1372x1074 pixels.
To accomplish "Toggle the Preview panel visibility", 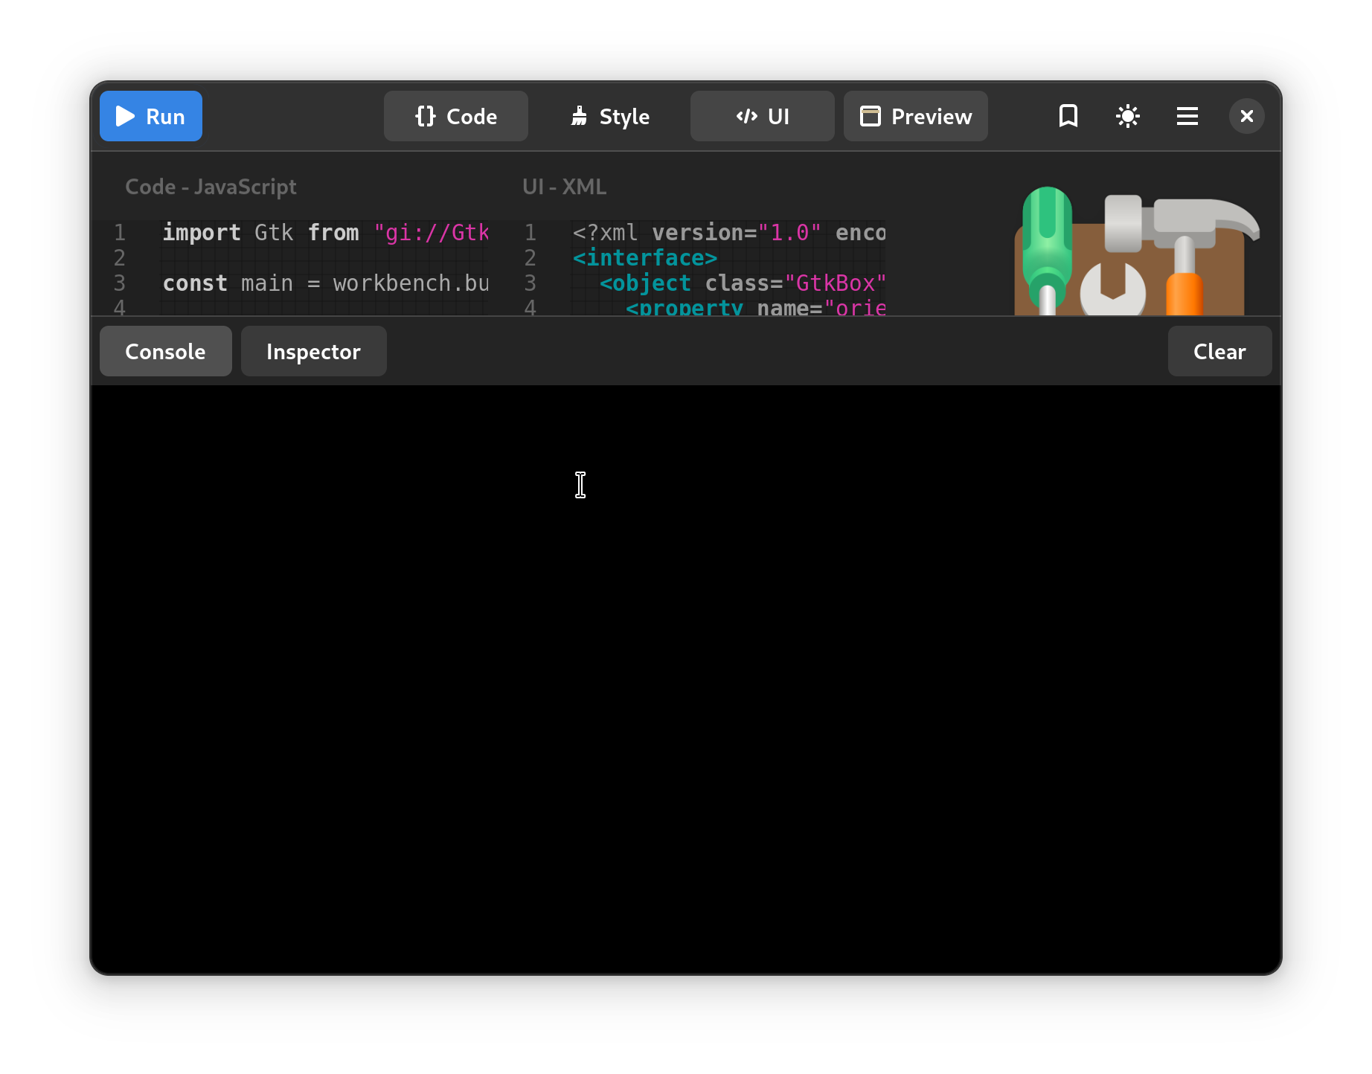I will [915, 116].
